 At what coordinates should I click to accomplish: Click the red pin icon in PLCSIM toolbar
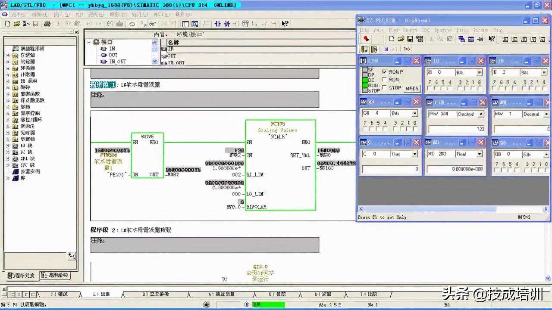(x=366, y=39)
